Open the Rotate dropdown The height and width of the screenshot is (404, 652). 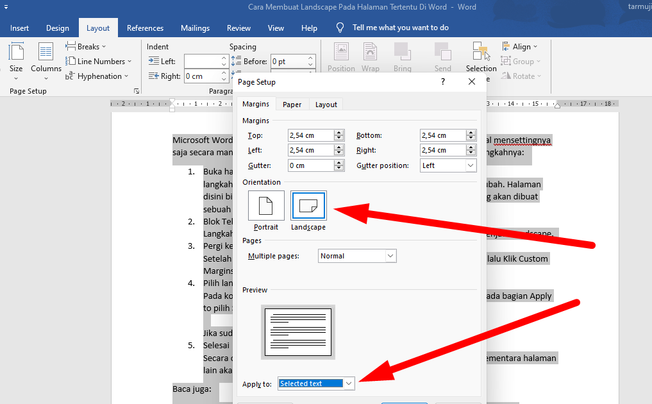(x=521, y=76)
